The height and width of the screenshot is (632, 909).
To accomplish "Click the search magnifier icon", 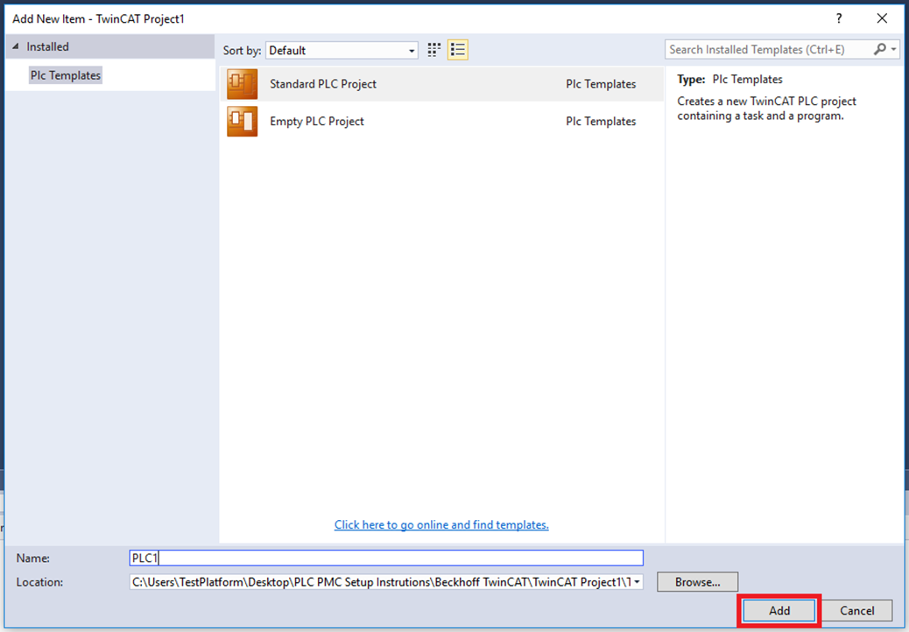I will coord(880,50).
